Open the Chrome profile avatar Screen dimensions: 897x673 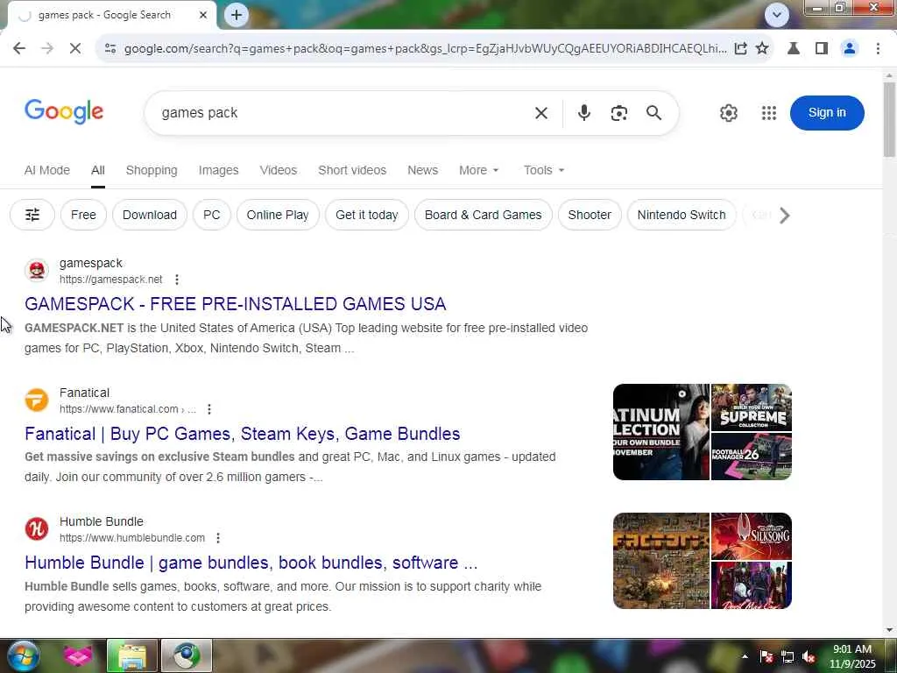point(850,49)
